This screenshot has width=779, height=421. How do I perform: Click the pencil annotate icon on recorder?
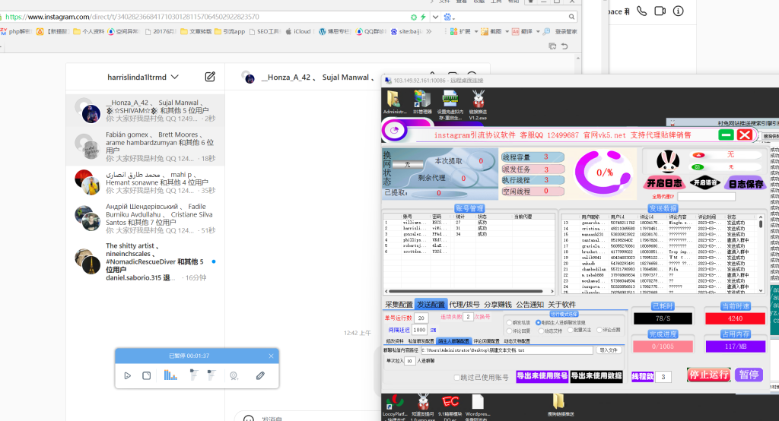pos(260,376)
